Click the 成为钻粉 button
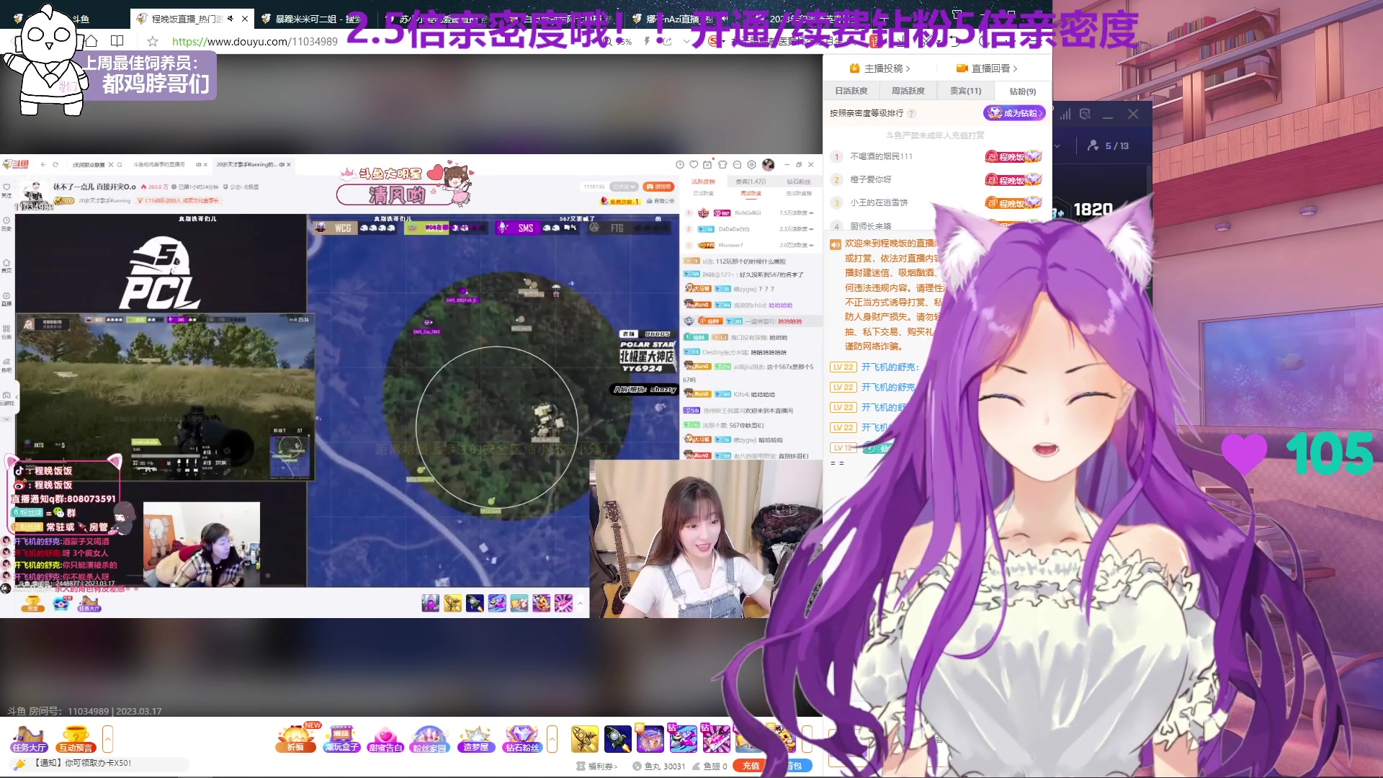The height and width of the screenshot is (778, 1383). [x=1014, y=113]
